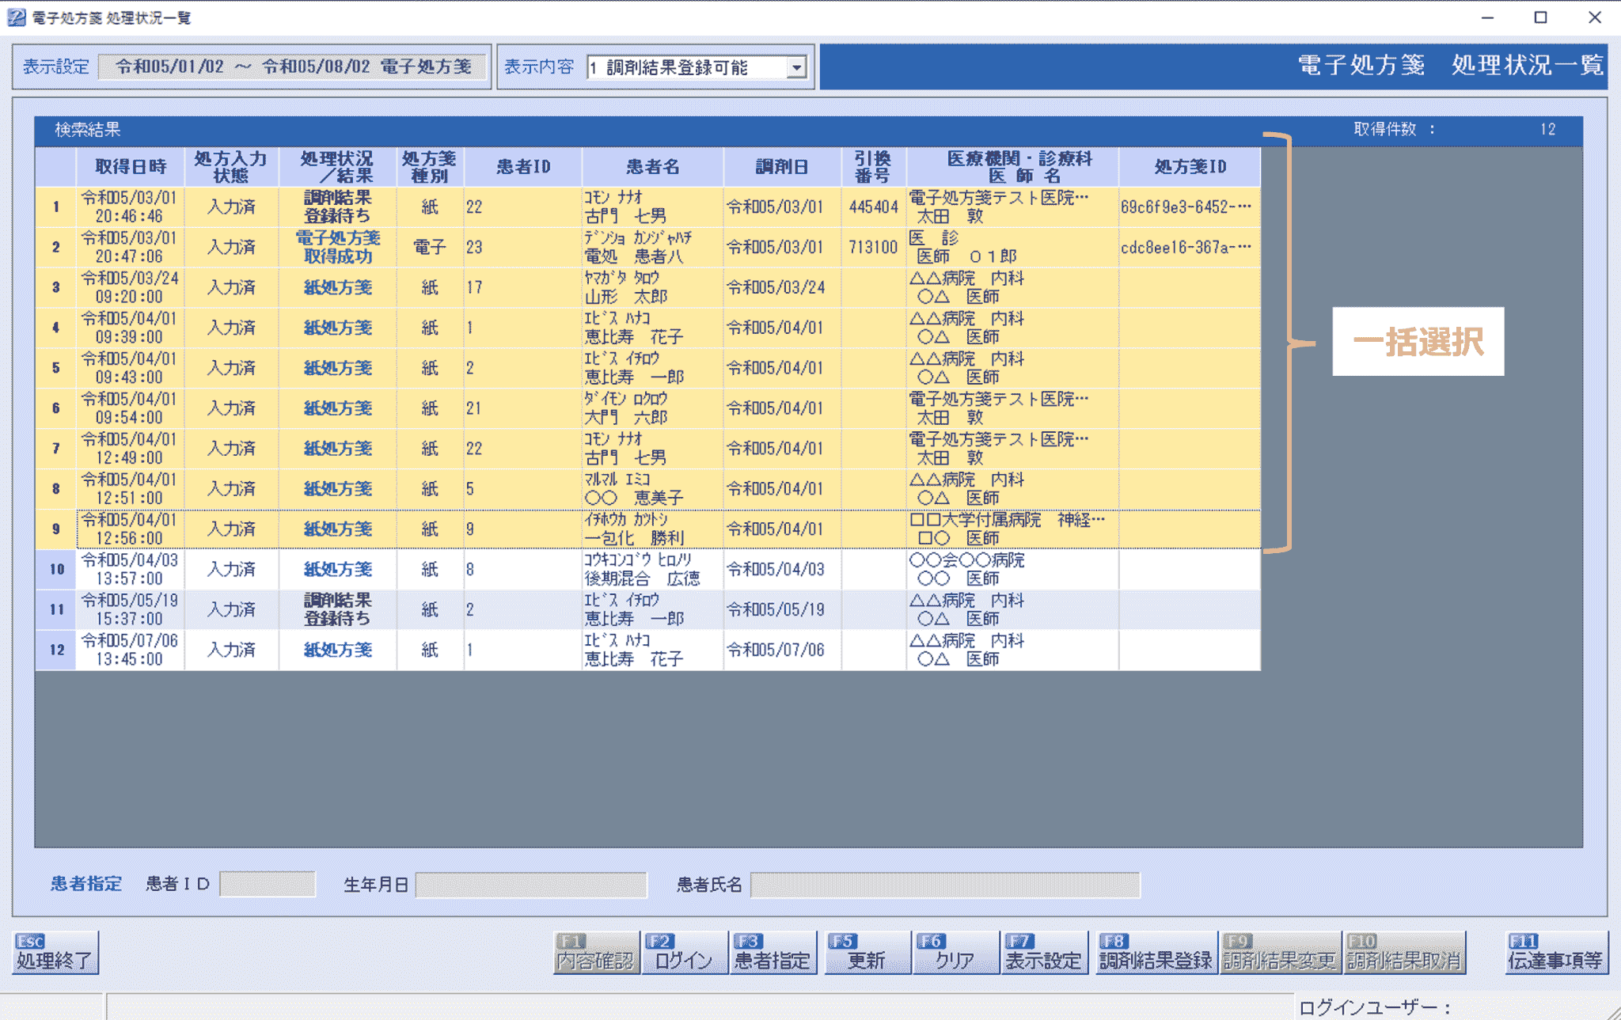Click 処方箋ID column header
1621x1020 pixels.
[1190, 167]
